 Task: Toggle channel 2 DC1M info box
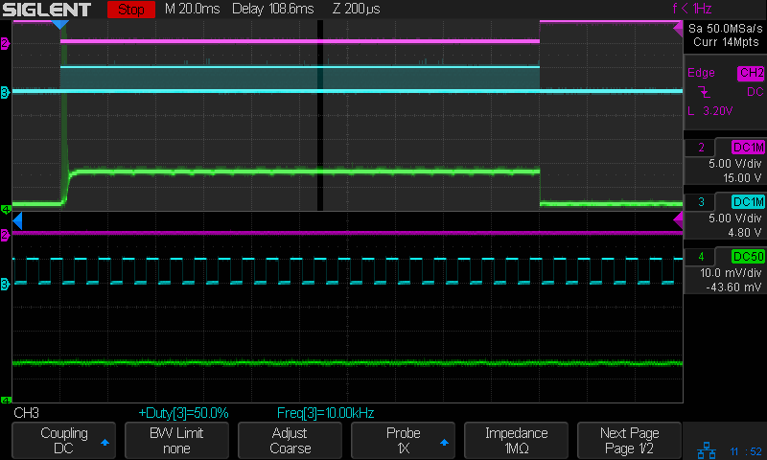pos(725,162)
